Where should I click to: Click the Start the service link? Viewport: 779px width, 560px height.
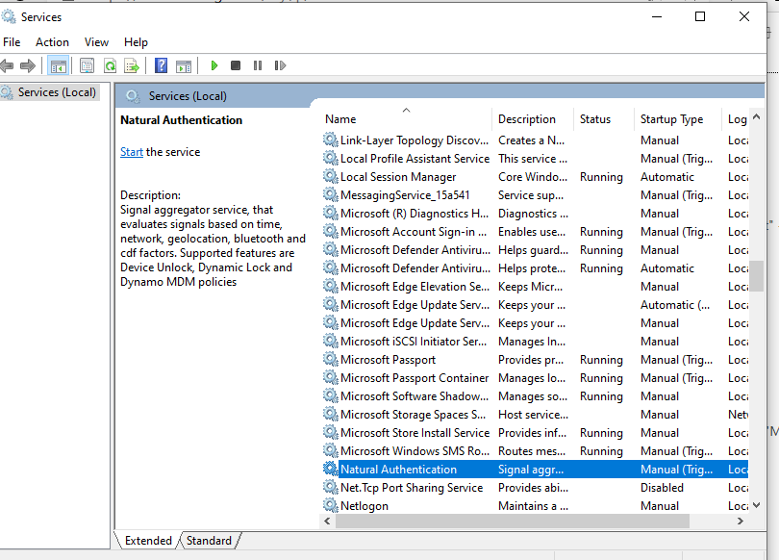(131, 152)
